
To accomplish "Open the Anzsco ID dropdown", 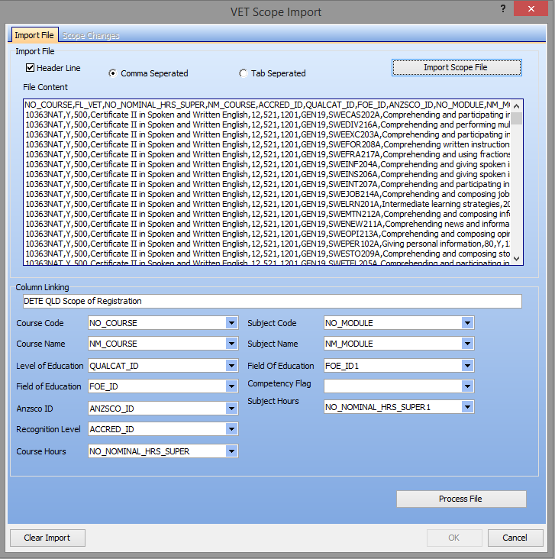I will click(x=232, y=409).
